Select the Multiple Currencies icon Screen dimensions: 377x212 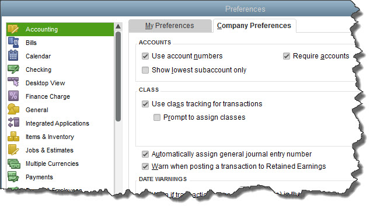coord(14,164)
